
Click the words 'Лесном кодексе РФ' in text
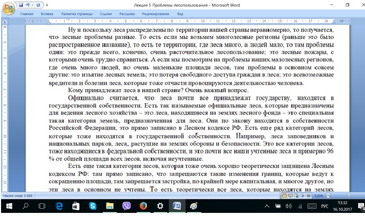point(212,128)
